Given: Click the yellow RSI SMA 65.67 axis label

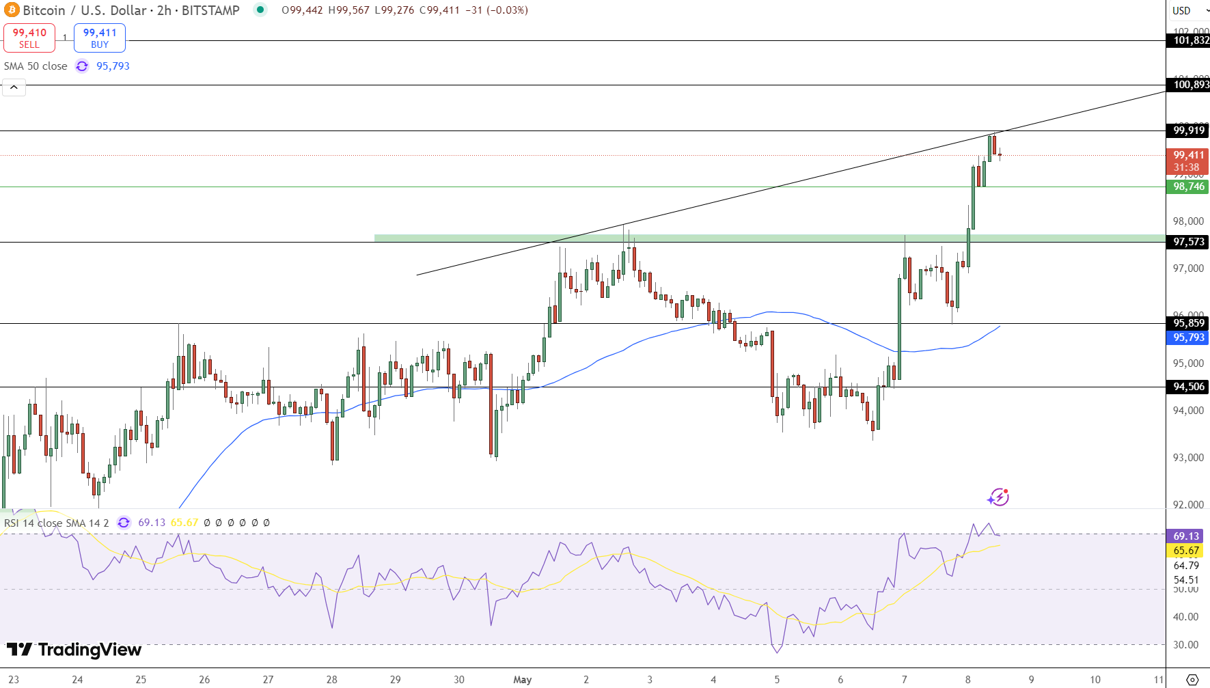Looking at the screenshot, I should tap(1185, 551).
